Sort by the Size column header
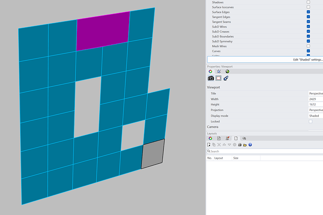 click(246, 158)
